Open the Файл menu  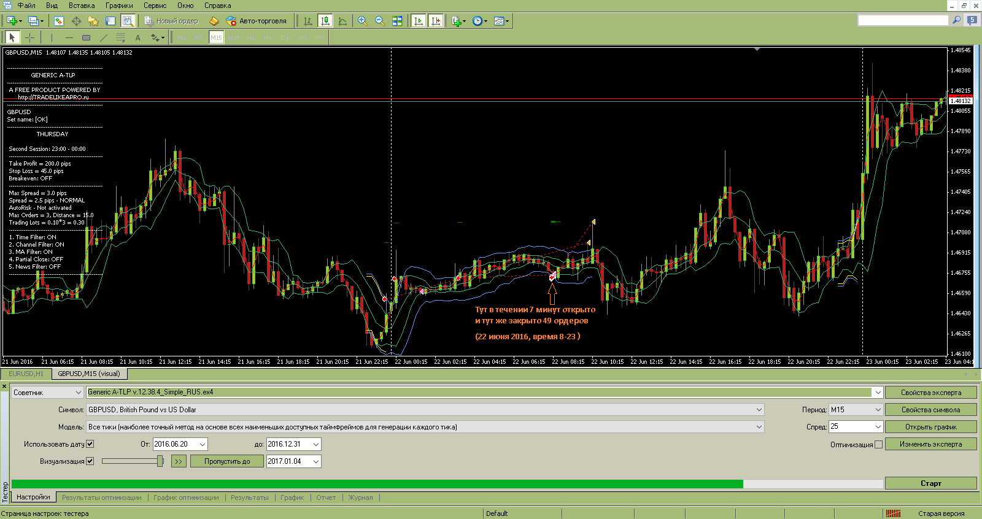point(26,6)
